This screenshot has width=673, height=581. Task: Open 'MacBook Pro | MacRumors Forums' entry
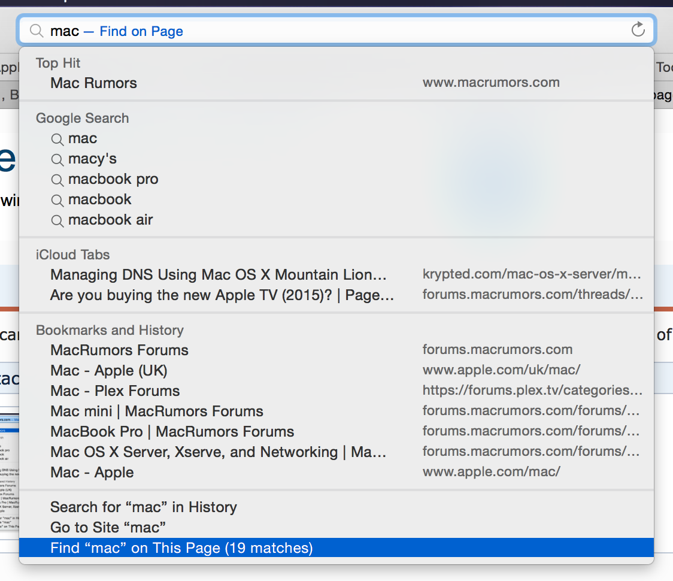point(336,431)
